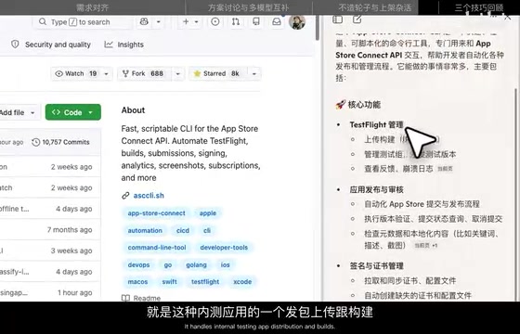Toggle the sidebar panel icon in chat
Viewport: 520px width, 334px height.
coord(338,19)
